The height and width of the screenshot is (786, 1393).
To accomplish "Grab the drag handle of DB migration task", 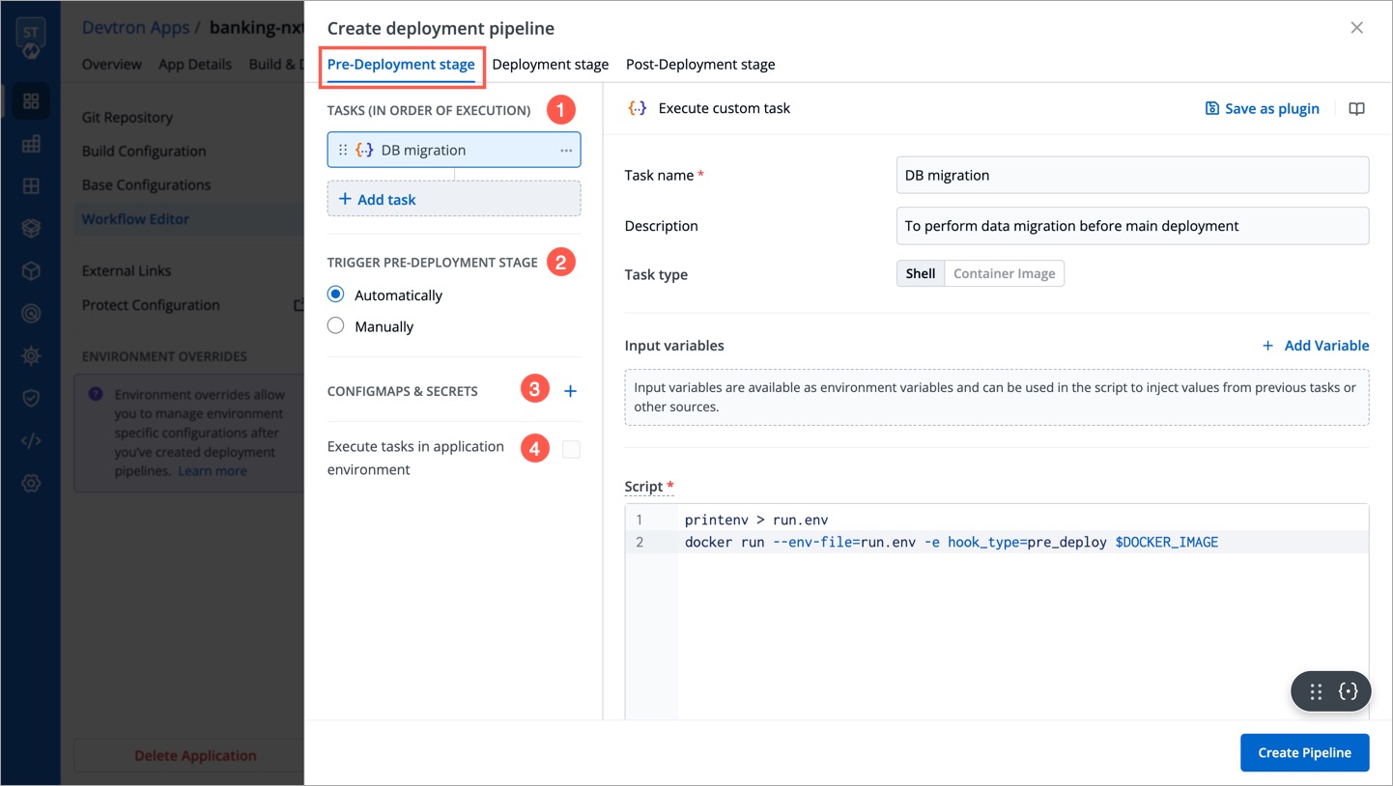I will pos(342,151).
